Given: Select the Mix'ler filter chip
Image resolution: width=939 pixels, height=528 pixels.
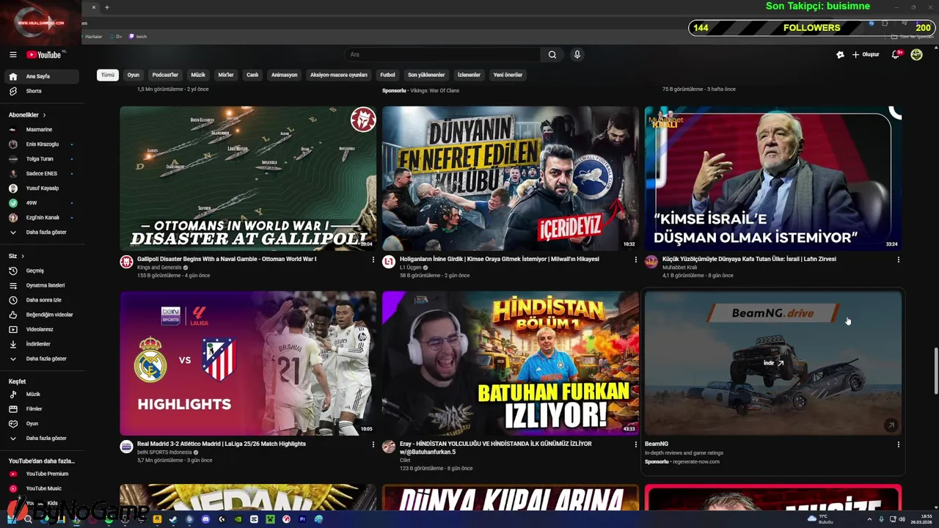Looking at the screenshot, I should pyautogui.click(x=226, y=75).
